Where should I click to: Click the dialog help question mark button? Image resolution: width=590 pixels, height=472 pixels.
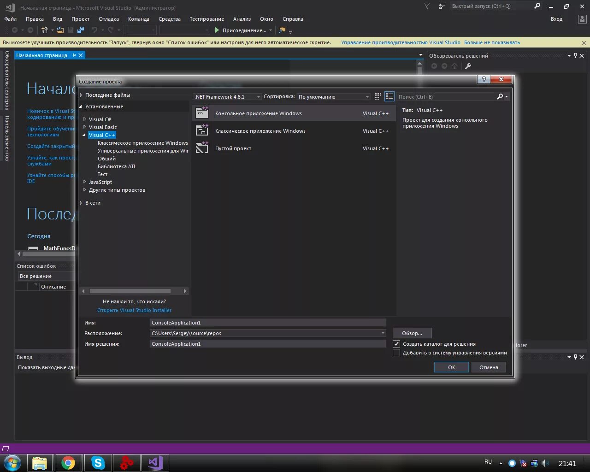[484, 79]
